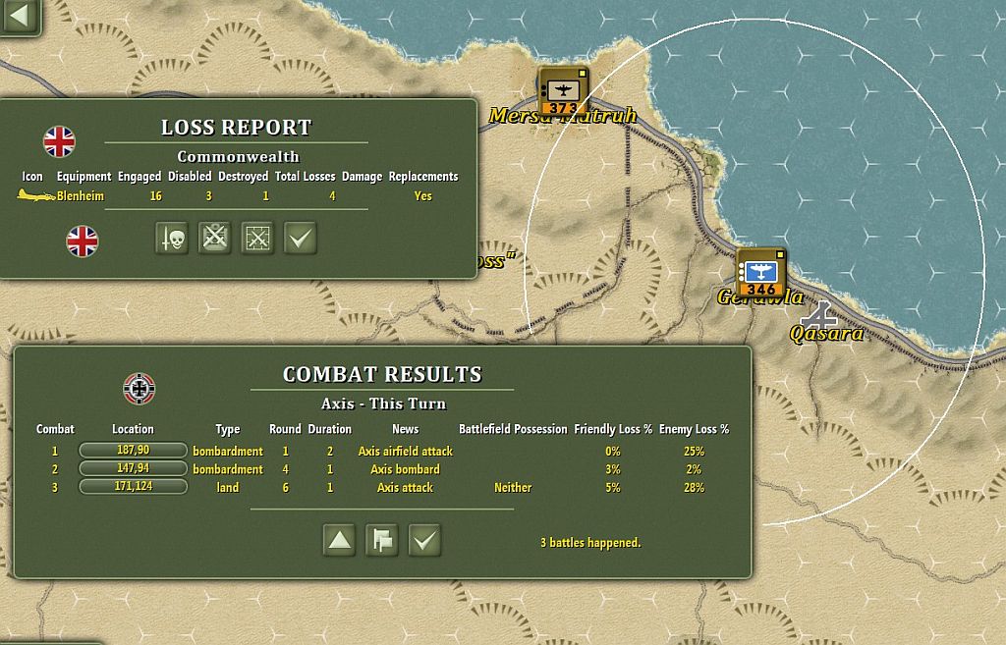Click the '3 battles happened.' message
Screen dimensions: 1006x645
tap(590, 543)
